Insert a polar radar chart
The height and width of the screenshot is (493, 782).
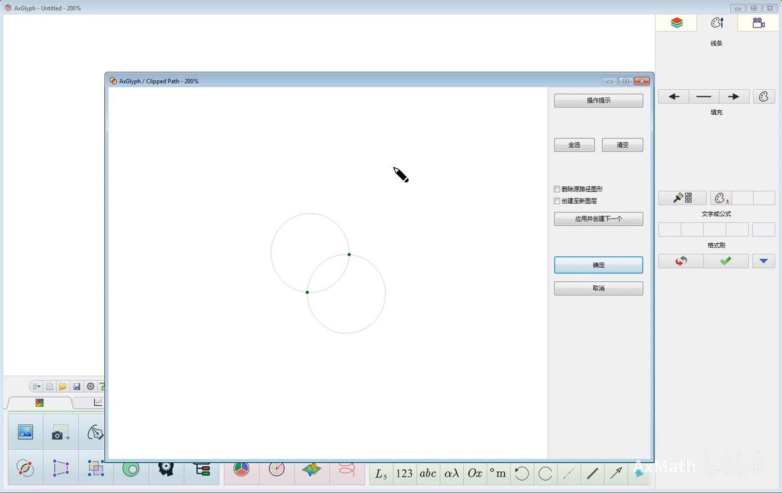point(276,469)
